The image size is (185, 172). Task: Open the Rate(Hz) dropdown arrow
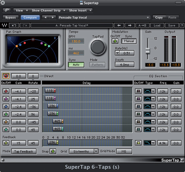point(117,53)
